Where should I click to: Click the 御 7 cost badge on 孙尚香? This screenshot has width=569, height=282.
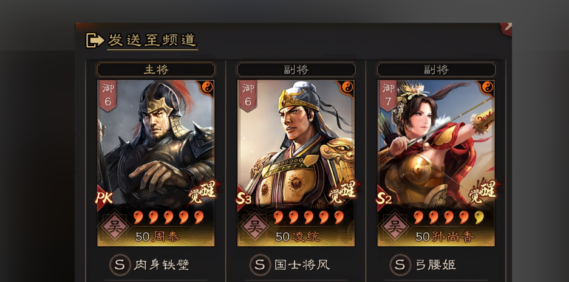[388, 95]
